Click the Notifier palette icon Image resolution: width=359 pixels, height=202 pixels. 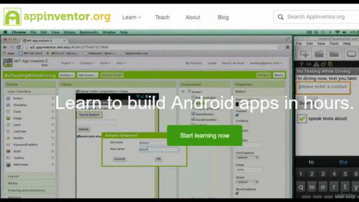8,138
